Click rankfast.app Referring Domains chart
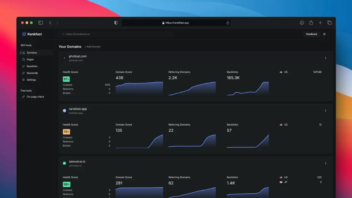The height and width of the screenshot is (198, 352). (x=192, y=141)
